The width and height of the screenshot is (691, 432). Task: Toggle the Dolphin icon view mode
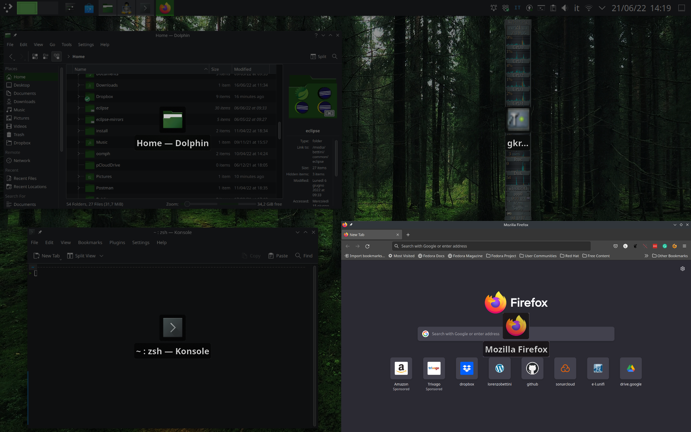[x=35, y=56]
